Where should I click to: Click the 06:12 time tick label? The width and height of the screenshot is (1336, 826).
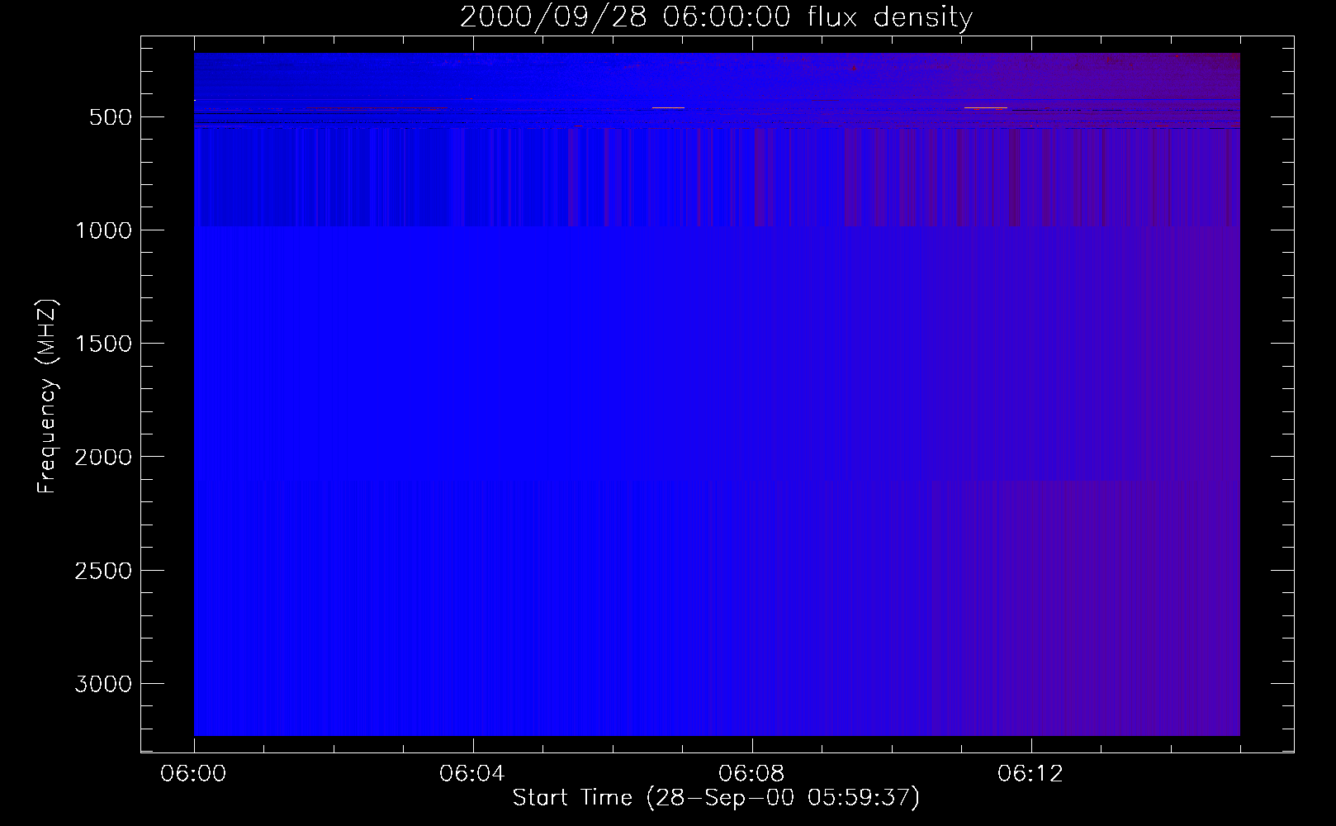point(1030,774)
